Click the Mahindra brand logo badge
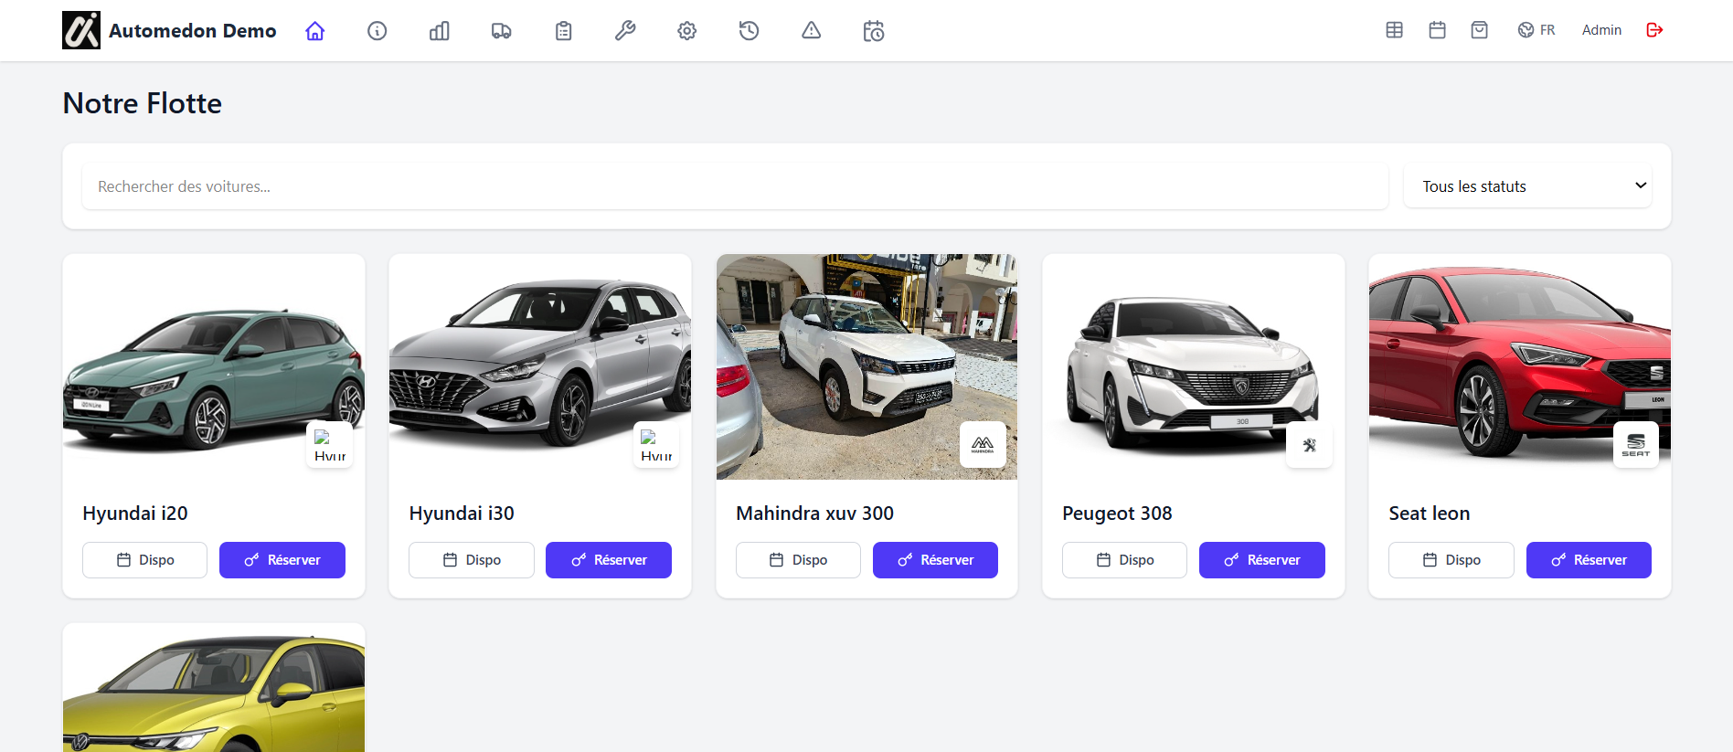 983,445
